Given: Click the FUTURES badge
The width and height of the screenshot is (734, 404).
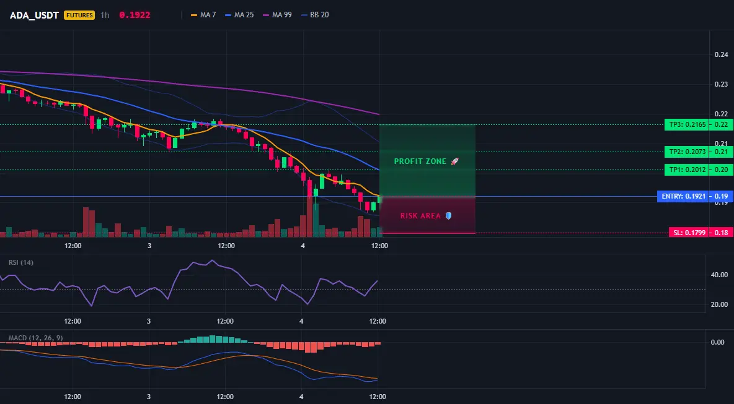Looking at the screenshot, I should [x=79, y=15].
